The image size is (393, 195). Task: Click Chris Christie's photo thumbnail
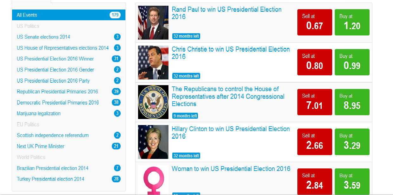(x=153, y=63)
